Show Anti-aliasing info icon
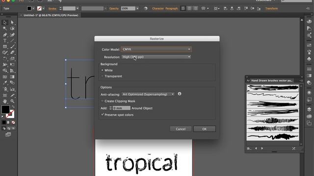Screen dimensions: 314x176 coord(180,93)
